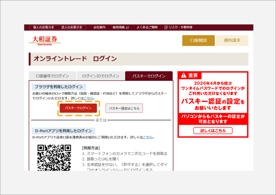276x195 pixels.
Task: Open リスク・手数料等 link
Action: tap(180, 27)
